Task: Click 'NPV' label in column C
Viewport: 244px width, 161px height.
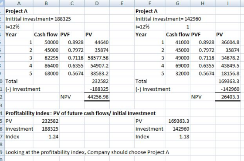Action: click(65, 97)
